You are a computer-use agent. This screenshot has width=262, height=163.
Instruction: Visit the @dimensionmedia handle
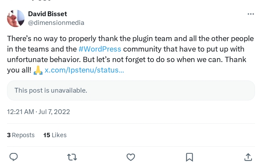[56, 23]
